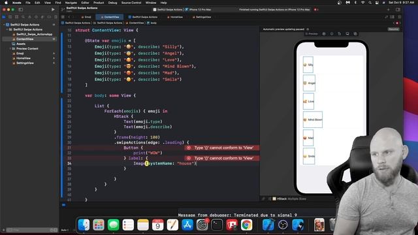Collapse the SwiftUI Swipe Actions group folder
Viewport: 418px width, 235px height.
coord(7,29)
